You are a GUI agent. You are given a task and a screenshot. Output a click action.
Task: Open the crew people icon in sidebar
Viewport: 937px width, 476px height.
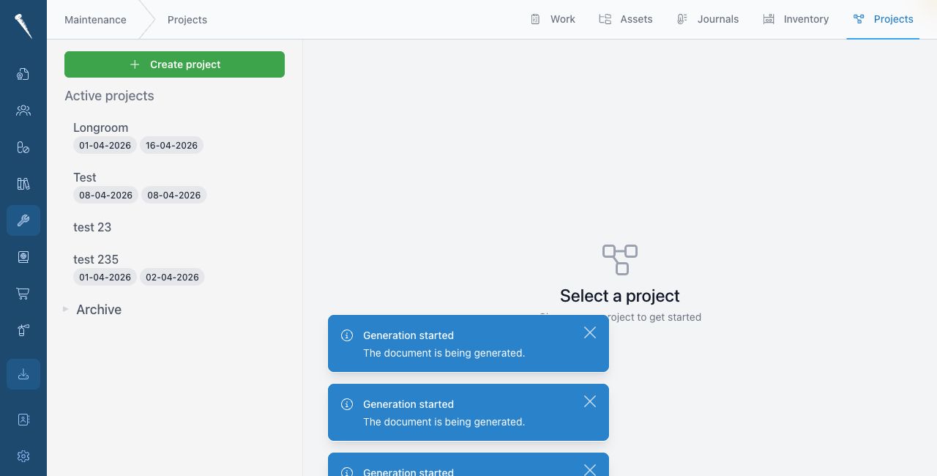(23, 111)
